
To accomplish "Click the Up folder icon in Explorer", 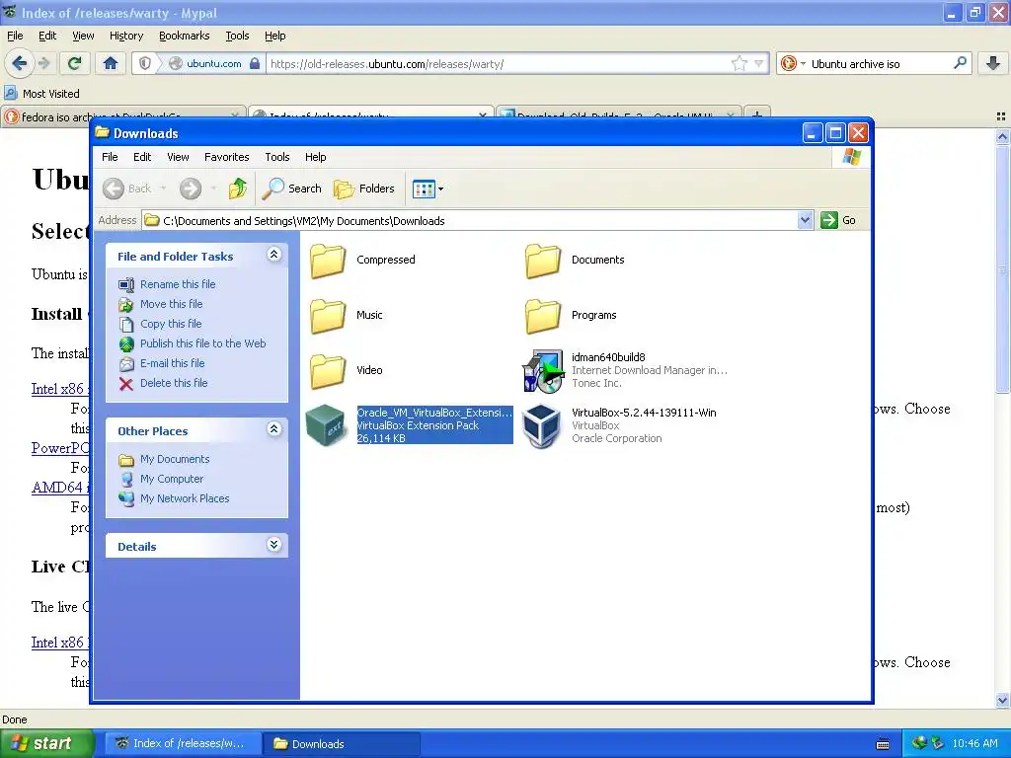I will 238,189.
